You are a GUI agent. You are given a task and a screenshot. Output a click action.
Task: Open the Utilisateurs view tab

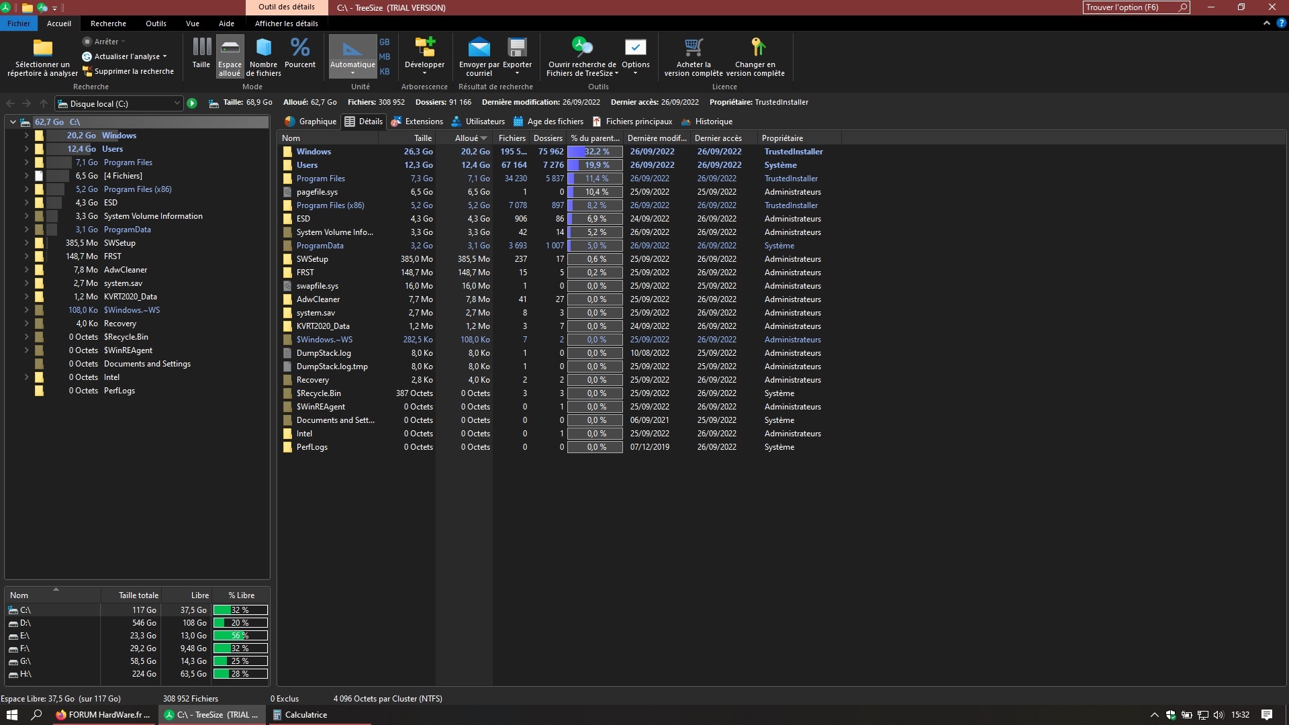[x=478, y=122]
